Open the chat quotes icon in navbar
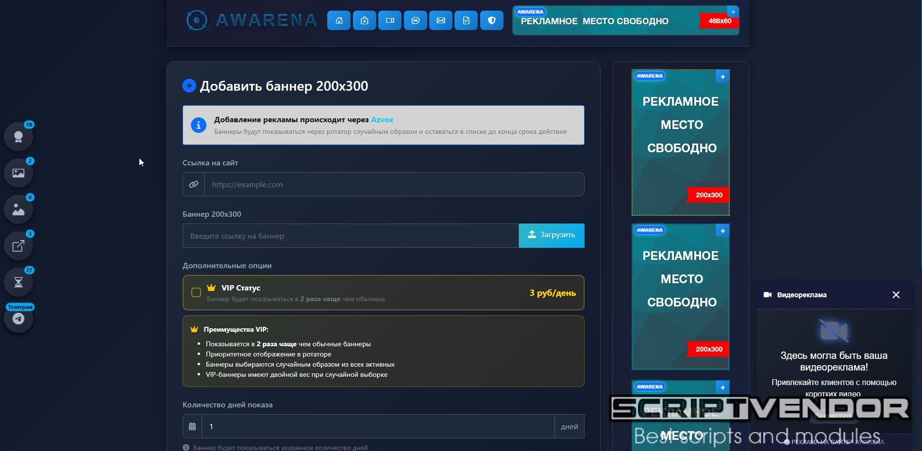Viewport: 922px width, 451px height. pyautogui.click(x=416, y=20)
